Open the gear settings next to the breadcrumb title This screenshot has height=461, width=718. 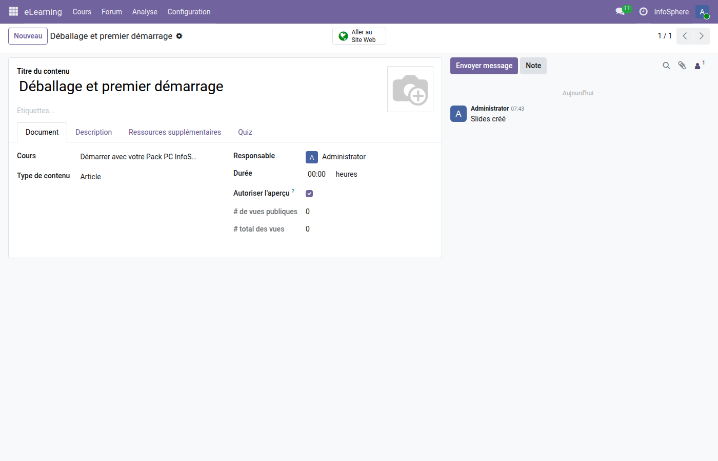tap(179, 36)
